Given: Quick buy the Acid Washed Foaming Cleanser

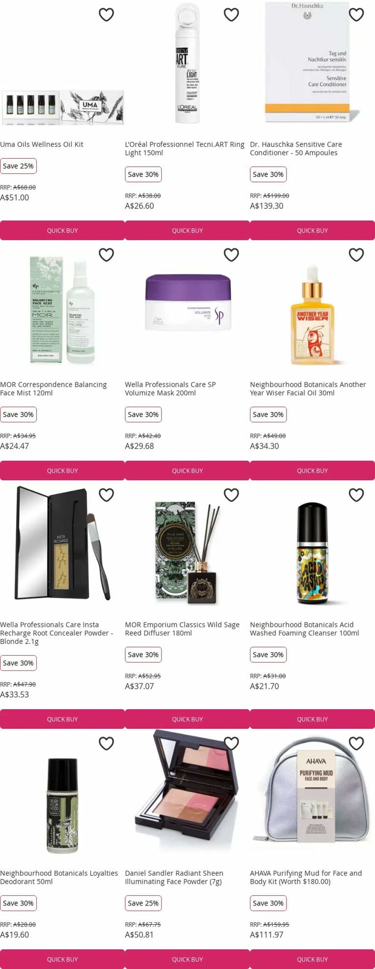Looking at the screenshot, I should pos(312,719).
